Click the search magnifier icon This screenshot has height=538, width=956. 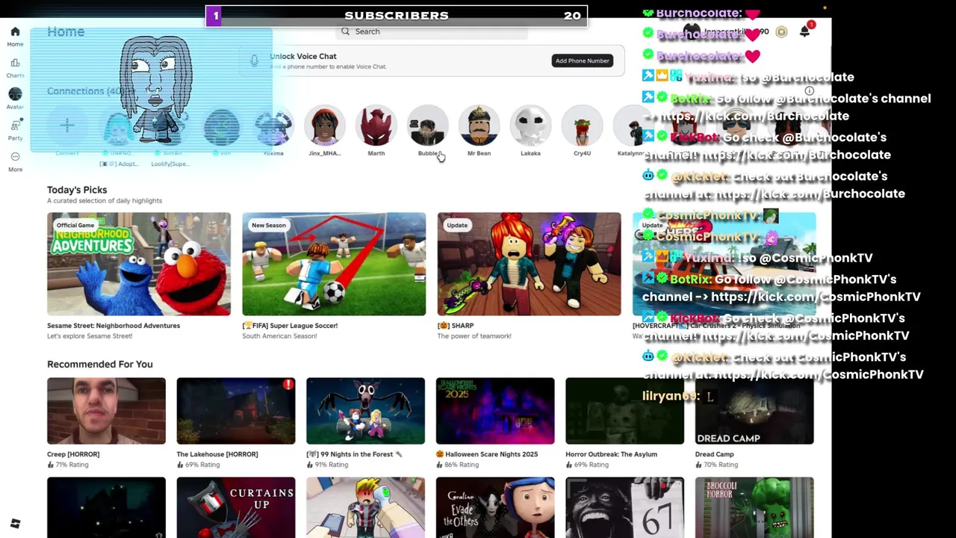(345, 31)
